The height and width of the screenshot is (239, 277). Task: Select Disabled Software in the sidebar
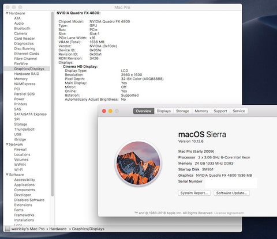pyautogui.click(x=29, y=200)
